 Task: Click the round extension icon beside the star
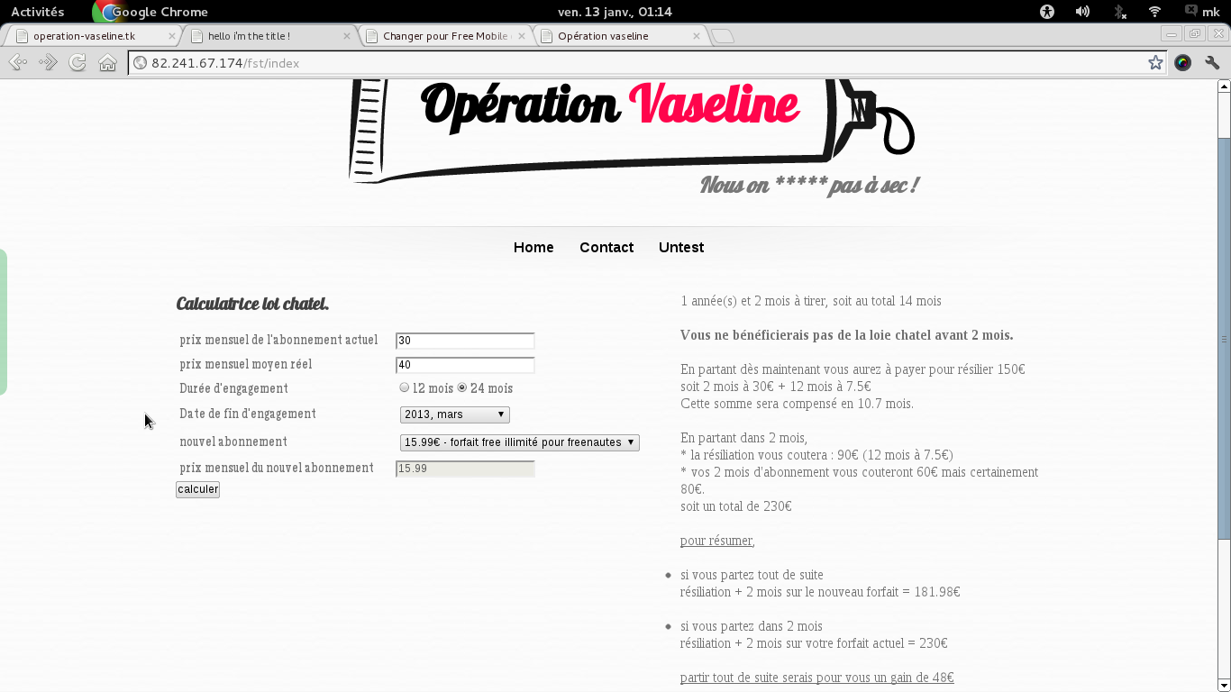click(1183, 62)
